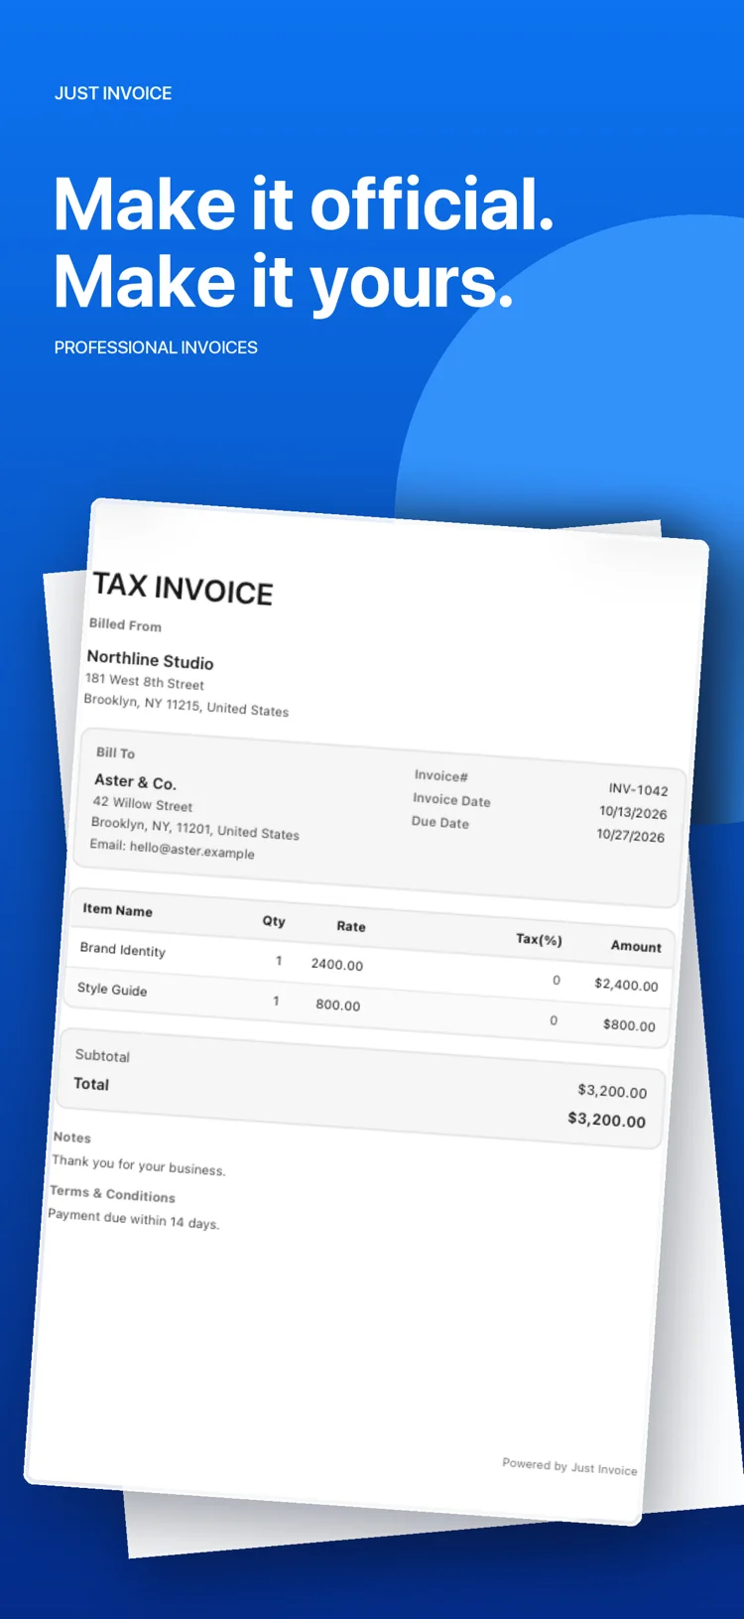Click the 'Amount' column header

point(636,946)
